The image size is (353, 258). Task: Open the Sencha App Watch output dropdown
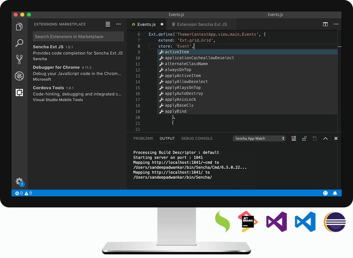tap(259, 139)
